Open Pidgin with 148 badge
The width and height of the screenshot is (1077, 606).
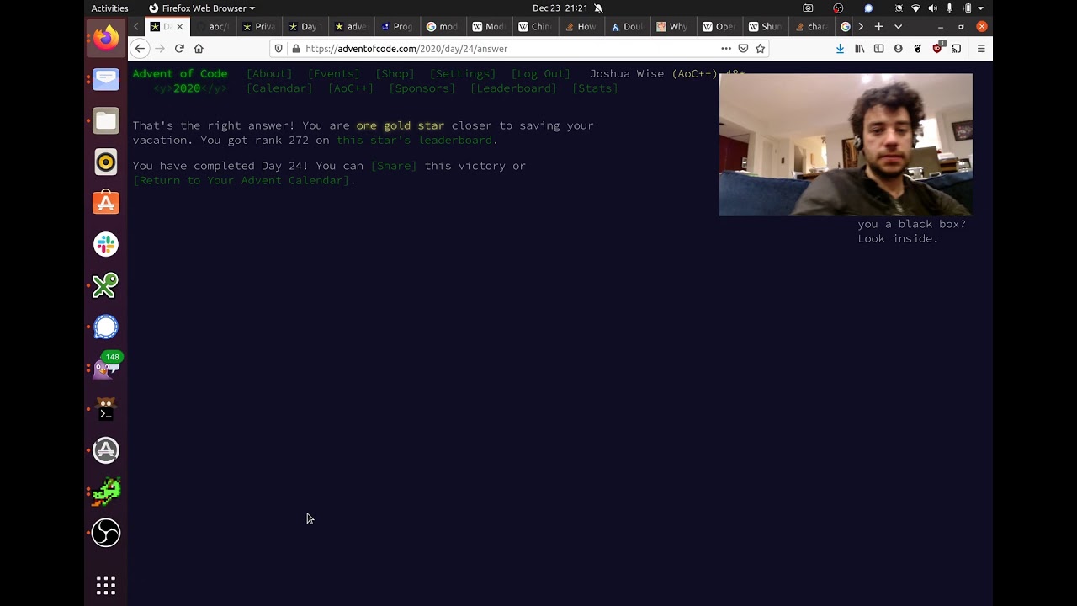point(107,367)
